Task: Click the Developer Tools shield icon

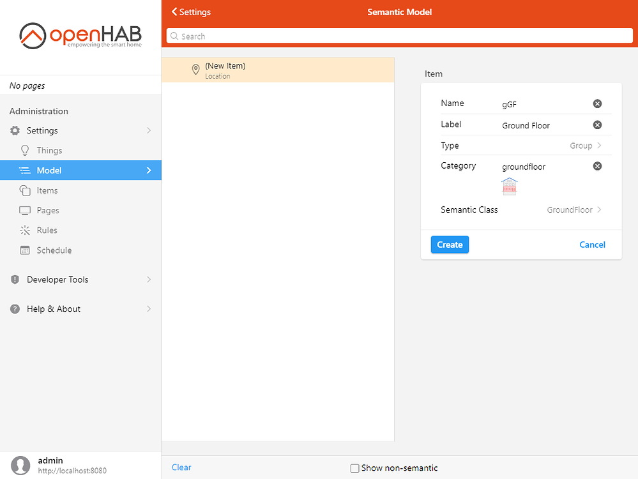Action: (x=14, y=279)
